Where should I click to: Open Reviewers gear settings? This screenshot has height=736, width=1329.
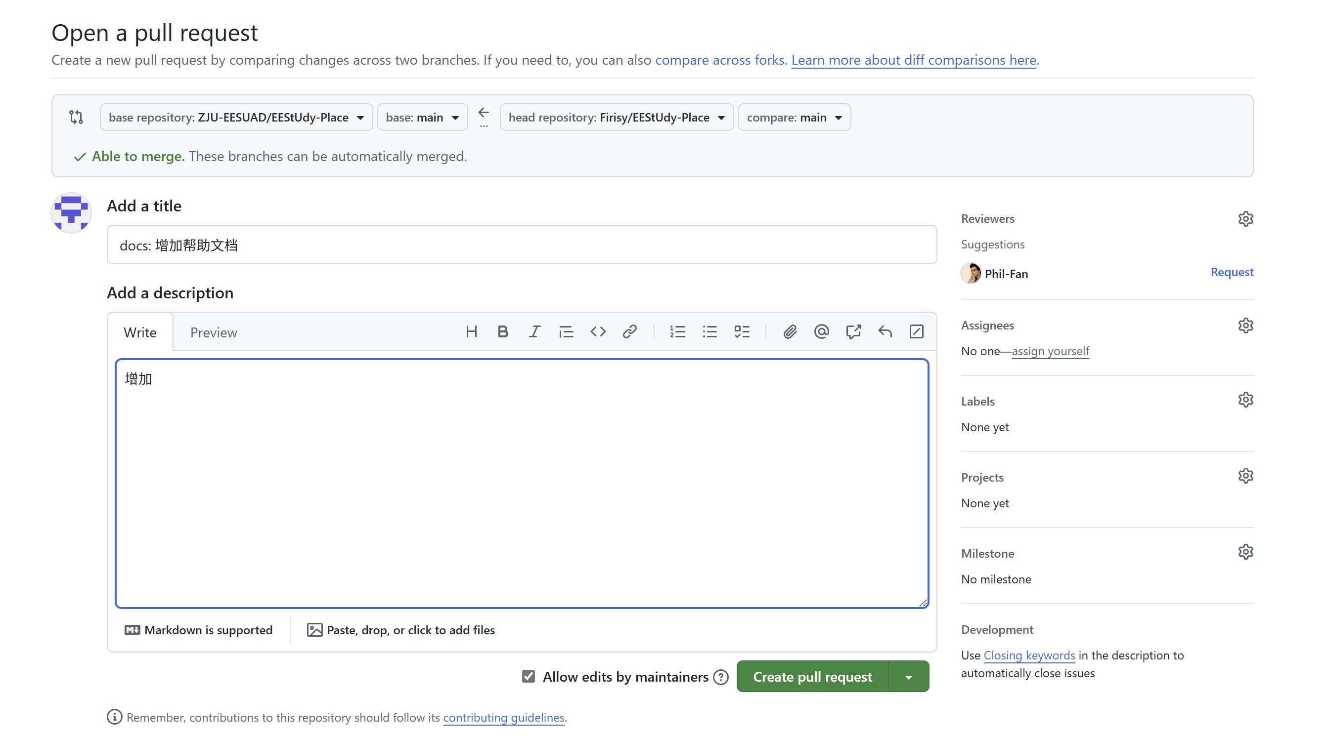pos(1245,218)
